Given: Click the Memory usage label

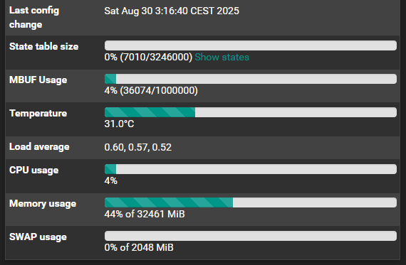Looking at the screenshot, I should [43, 203].
